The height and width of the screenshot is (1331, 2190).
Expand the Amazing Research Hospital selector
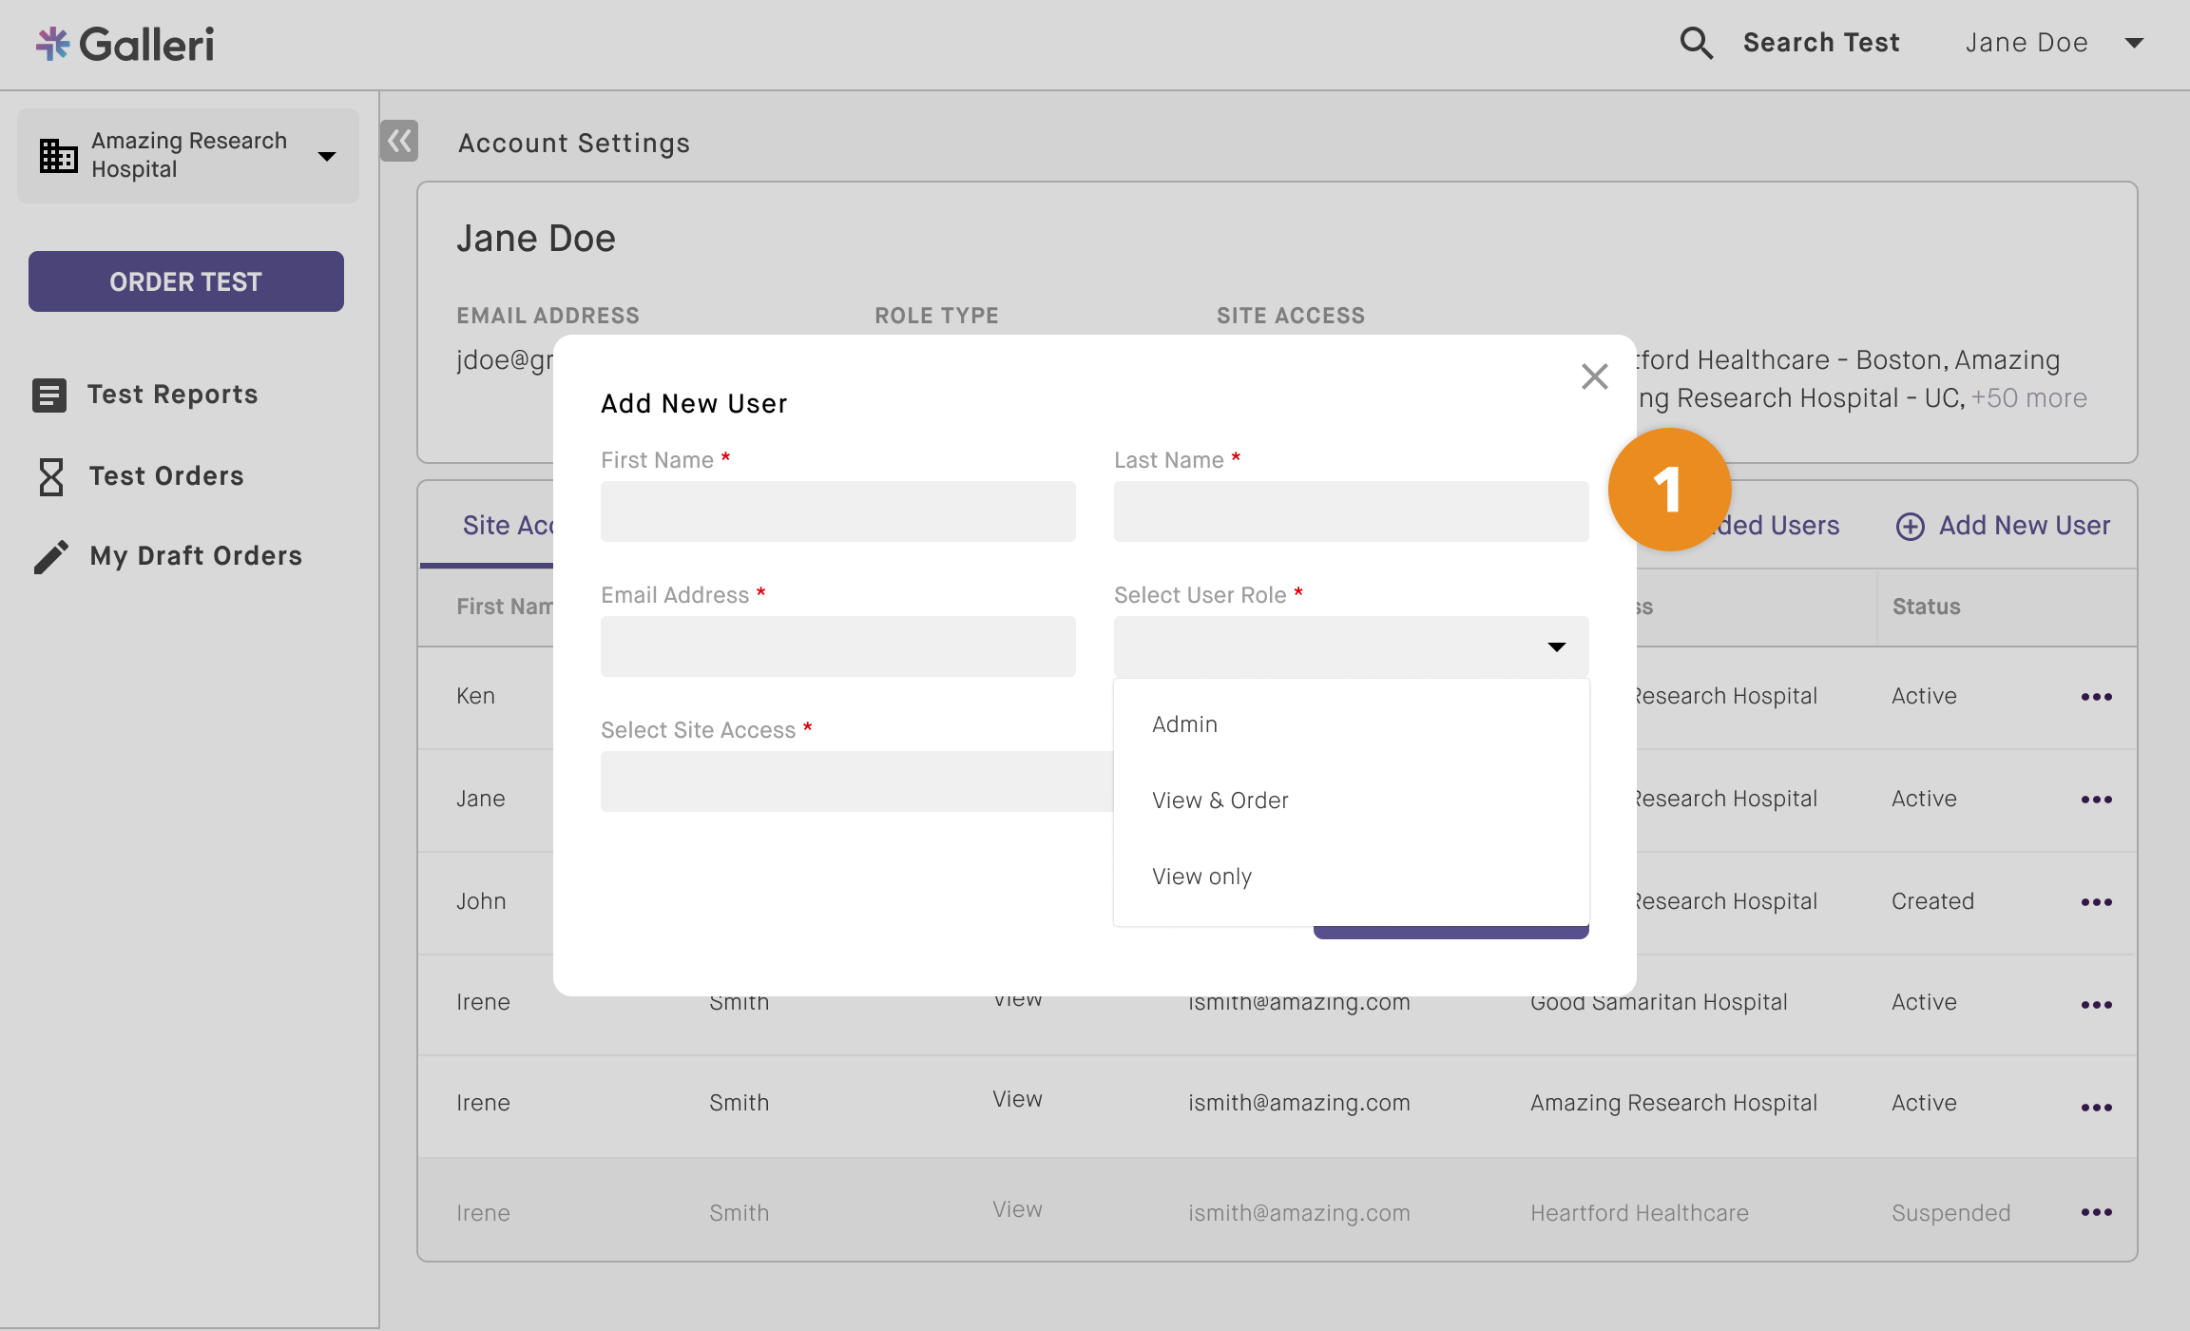click(x=327, y=156)
